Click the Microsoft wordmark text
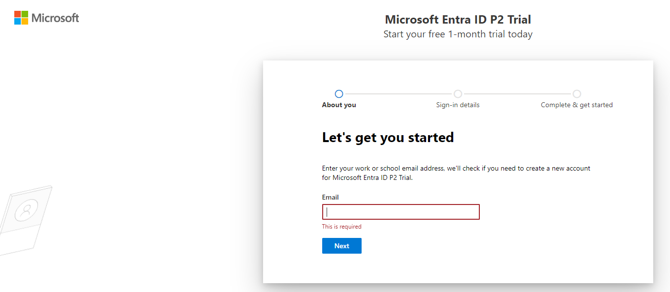The height and width of the screenshot is (292, 670). coord(54,17)
